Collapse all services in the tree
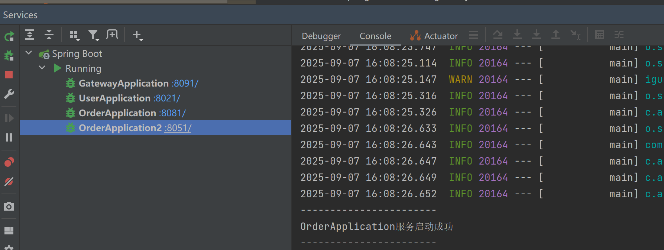This screenshot has width=664, height=250. pyautogui.click(x=49, y=35)
